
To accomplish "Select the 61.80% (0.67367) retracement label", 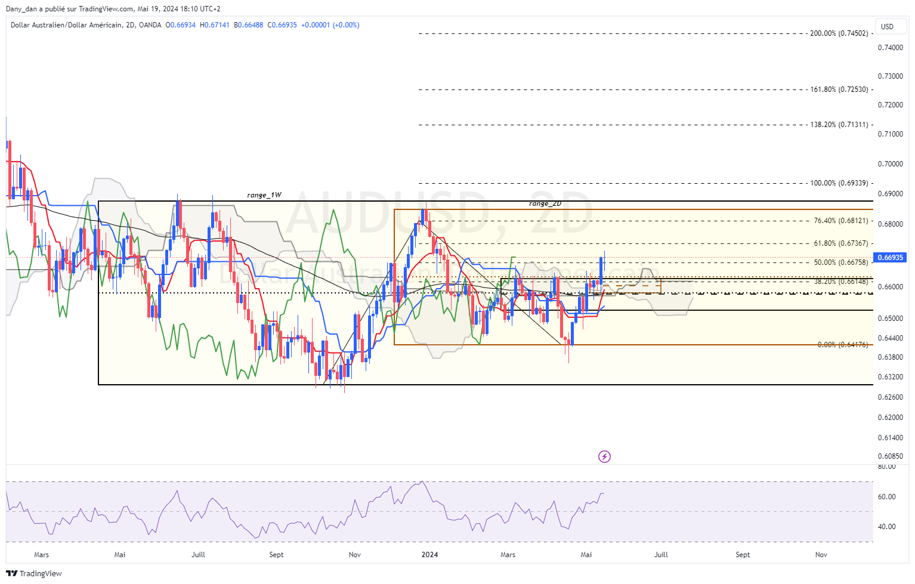I will (840, 243).
